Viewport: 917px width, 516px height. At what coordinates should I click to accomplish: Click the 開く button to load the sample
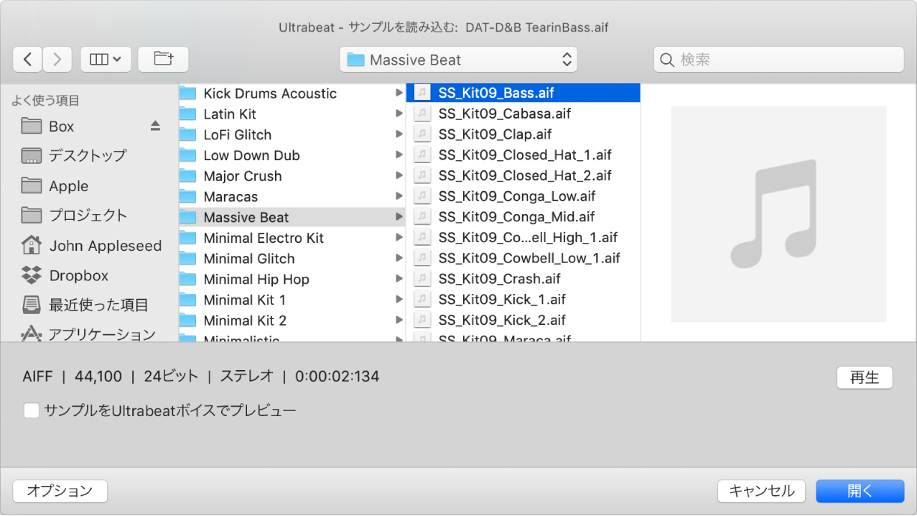(x=860, y=491)
